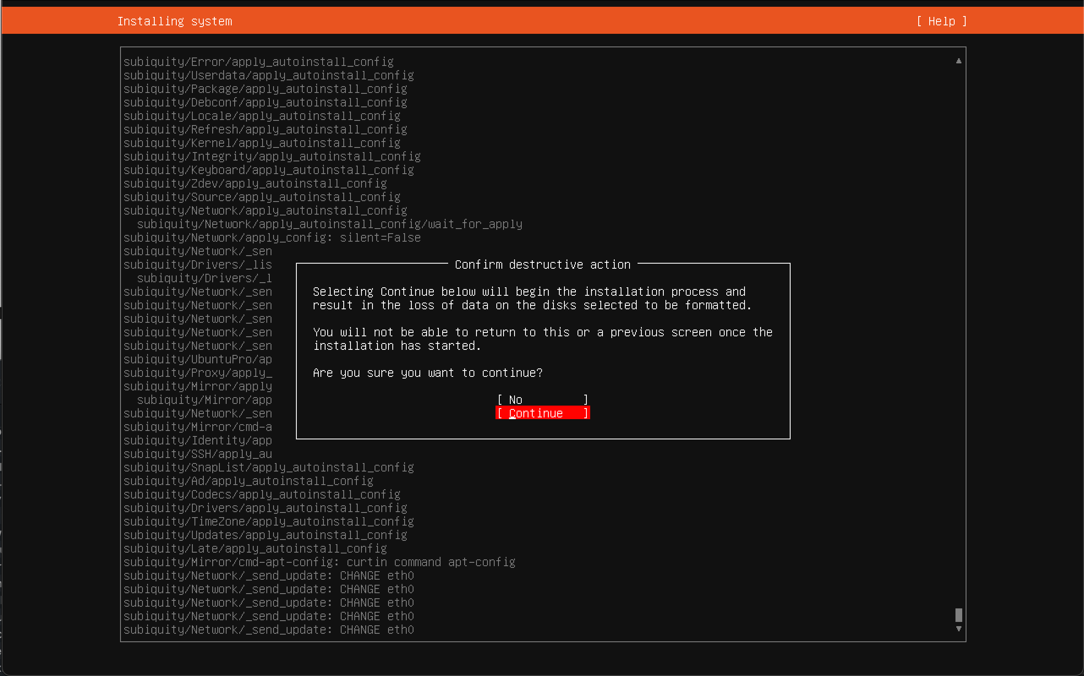This screenshot has width=1084, height=676.
Task: Click the "Installing system" title text
Action: [x=175, y=21]
